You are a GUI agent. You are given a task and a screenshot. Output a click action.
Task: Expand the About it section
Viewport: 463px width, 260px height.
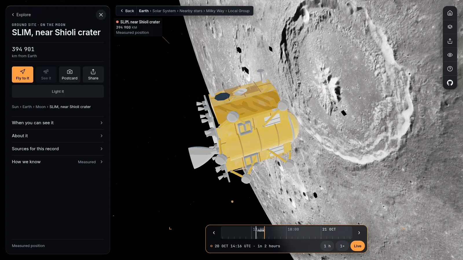(x=58, y=136)
